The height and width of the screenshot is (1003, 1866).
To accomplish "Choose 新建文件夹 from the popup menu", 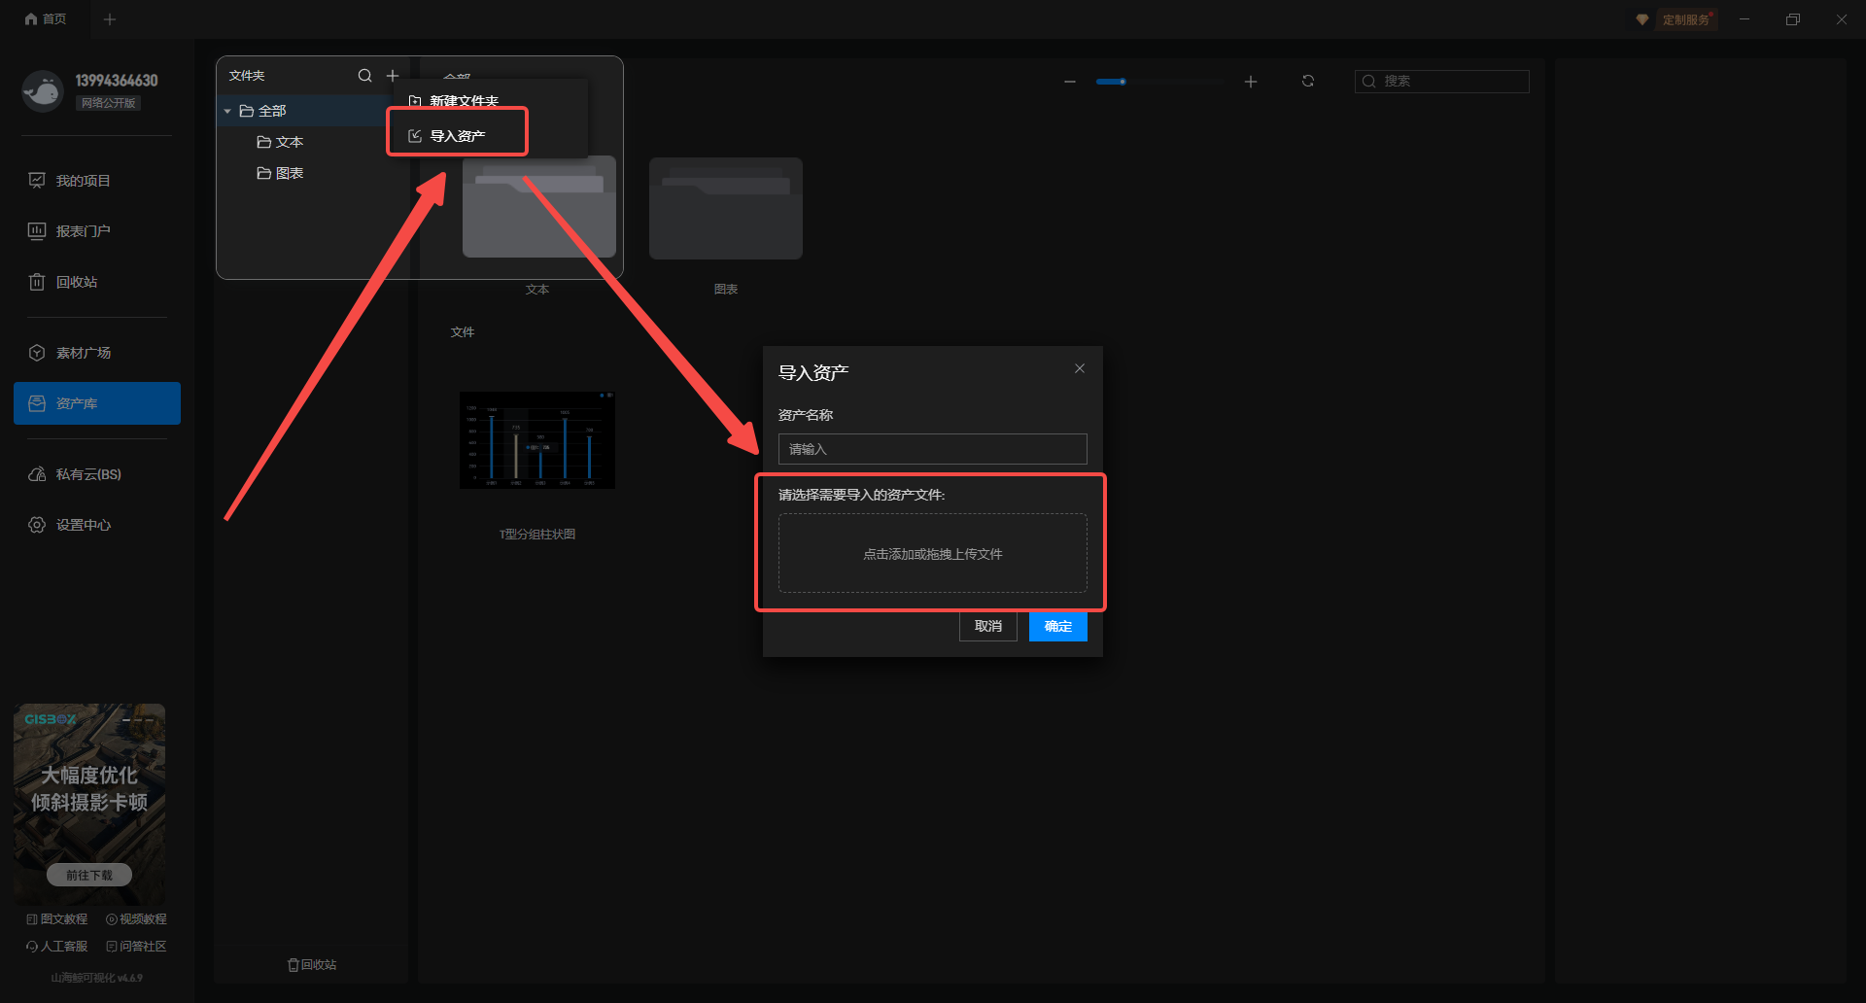I will click(x=464, y=101).
